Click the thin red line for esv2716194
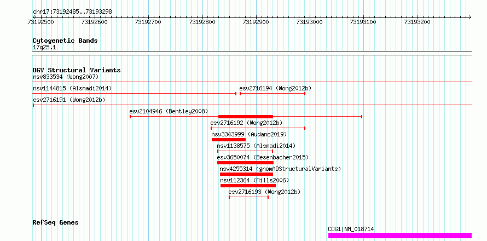 tap(273, 94)
